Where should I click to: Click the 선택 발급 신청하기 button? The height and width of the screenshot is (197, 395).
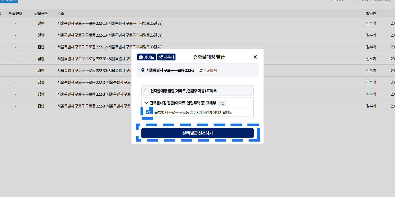click(197, 133)
